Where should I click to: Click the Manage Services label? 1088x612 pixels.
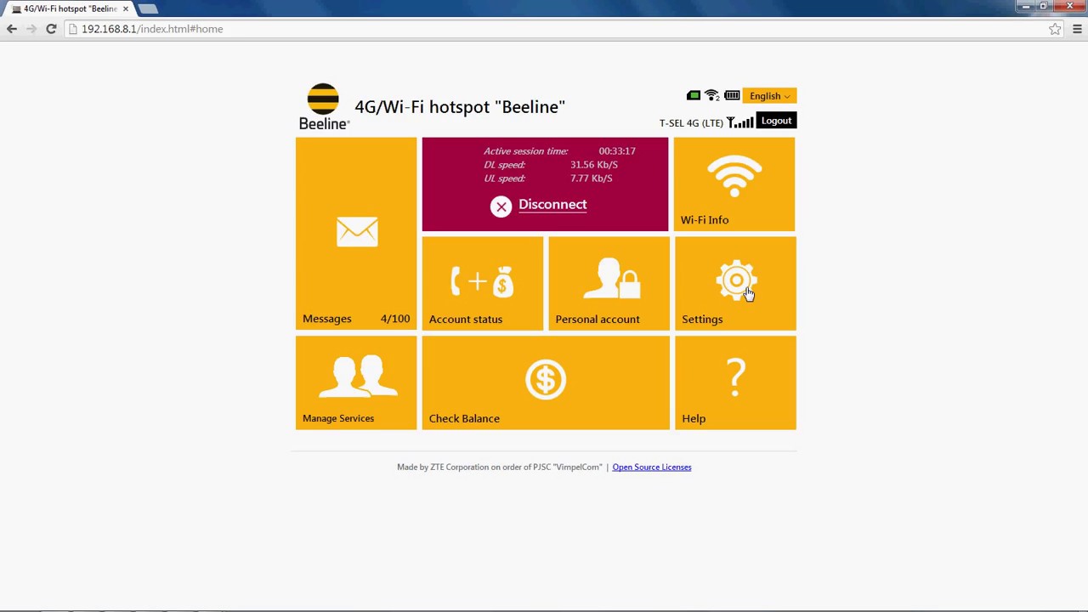(x=338, y=418)
